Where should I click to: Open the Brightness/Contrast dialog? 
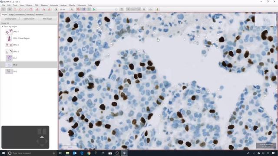(56, 9)
